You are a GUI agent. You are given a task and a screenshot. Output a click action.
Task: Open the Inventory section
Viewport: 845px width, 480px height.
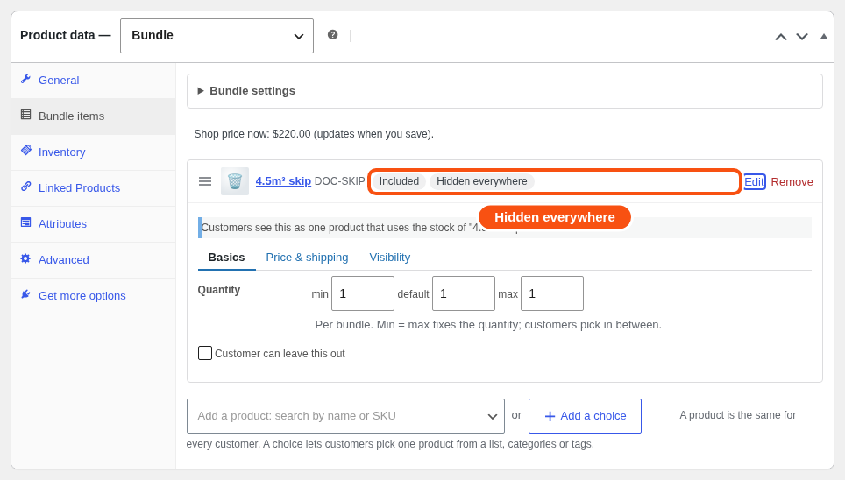coord(93,152)
